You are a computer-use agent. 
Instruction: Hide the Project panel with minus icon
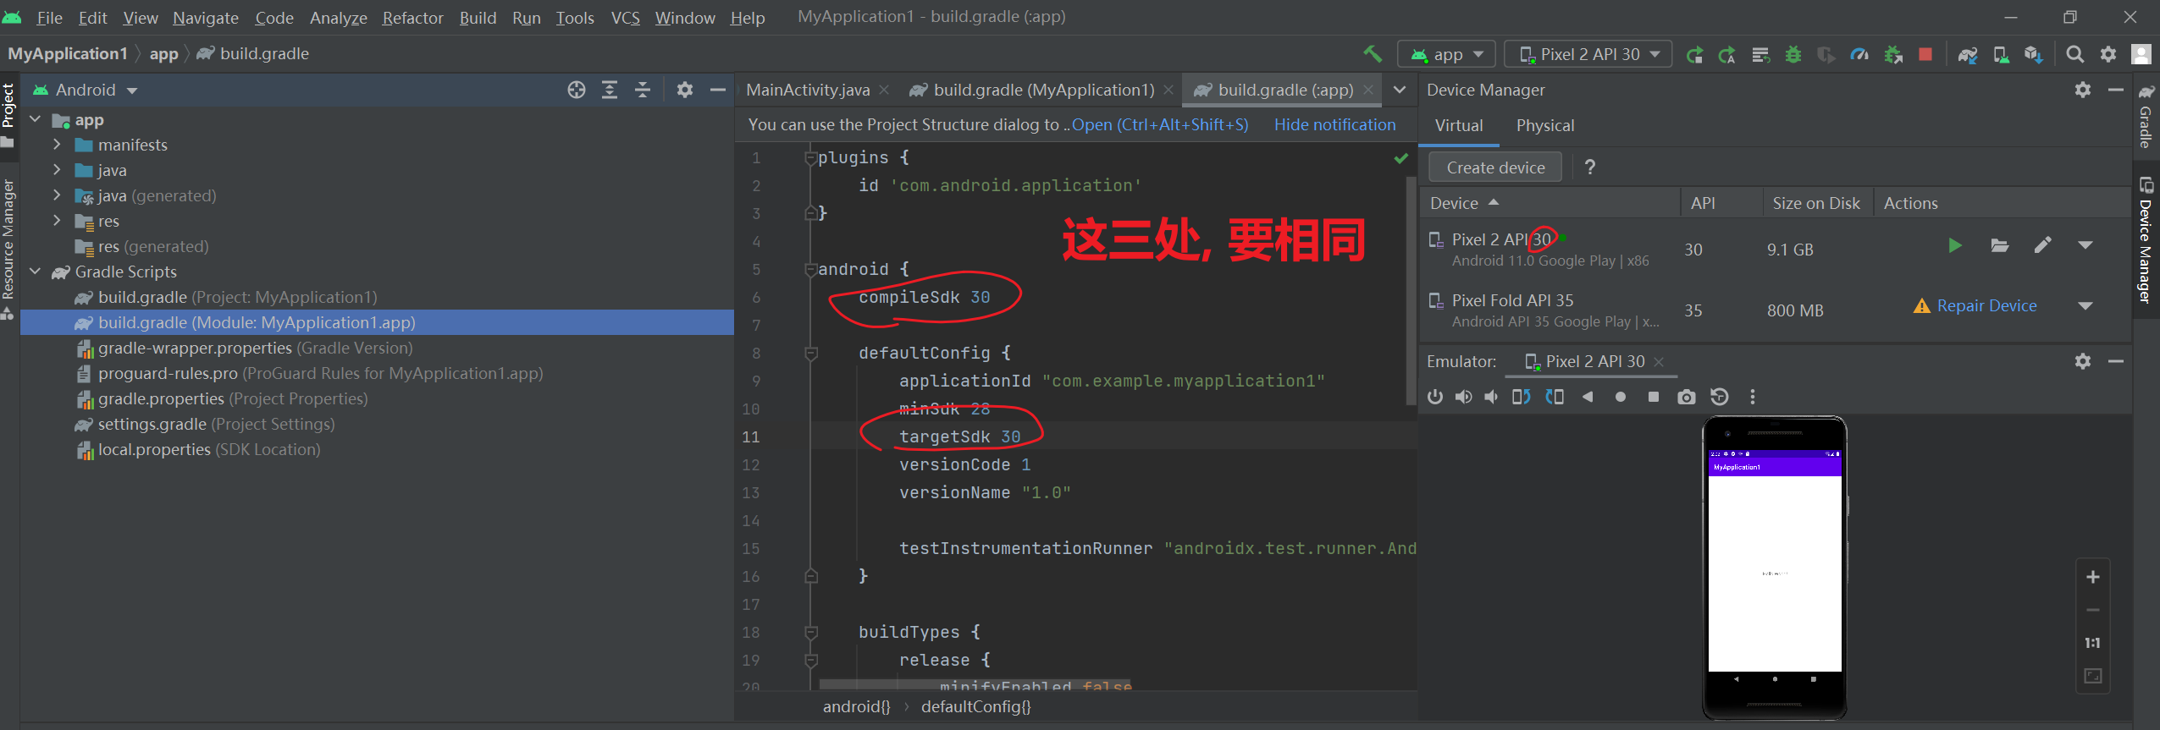718,90
